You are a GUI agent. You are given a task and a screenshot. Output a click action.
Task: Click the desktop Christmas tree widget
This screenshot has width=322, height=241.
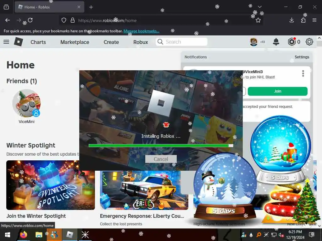pyautogui.click(x=306, y=201)
